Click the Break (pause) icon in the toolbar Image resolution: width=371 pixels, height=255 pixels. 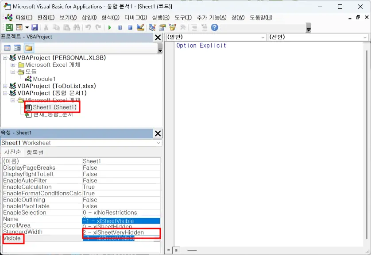click(x=120, y=27)
